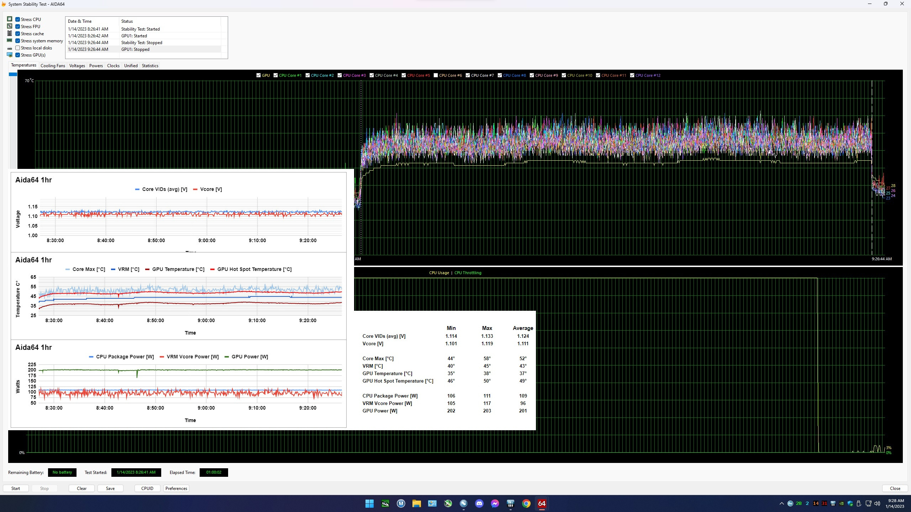This screenshot has width=911, height=512.
Task: Select the GPU1: Stopped log entry
Action: coord(135,49)
